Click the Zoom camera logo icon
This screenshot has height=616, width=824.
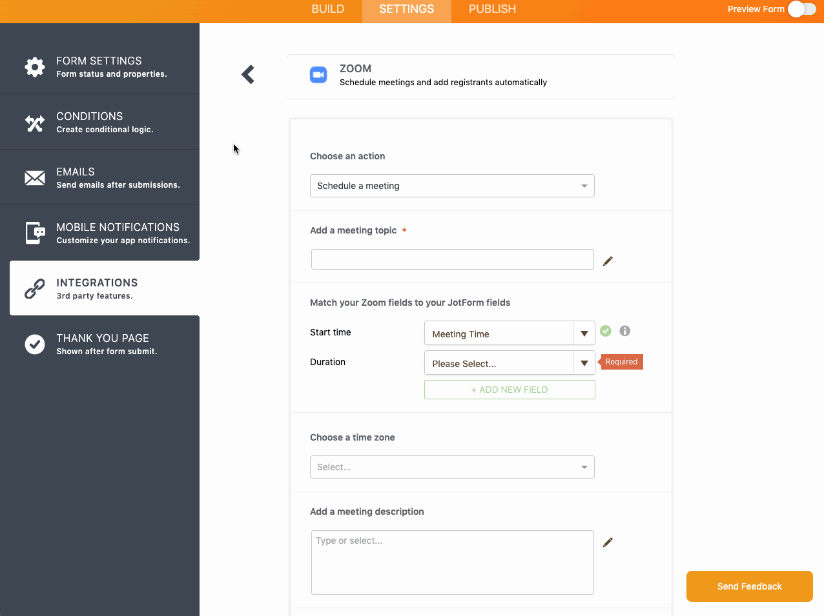click(318, 75)
